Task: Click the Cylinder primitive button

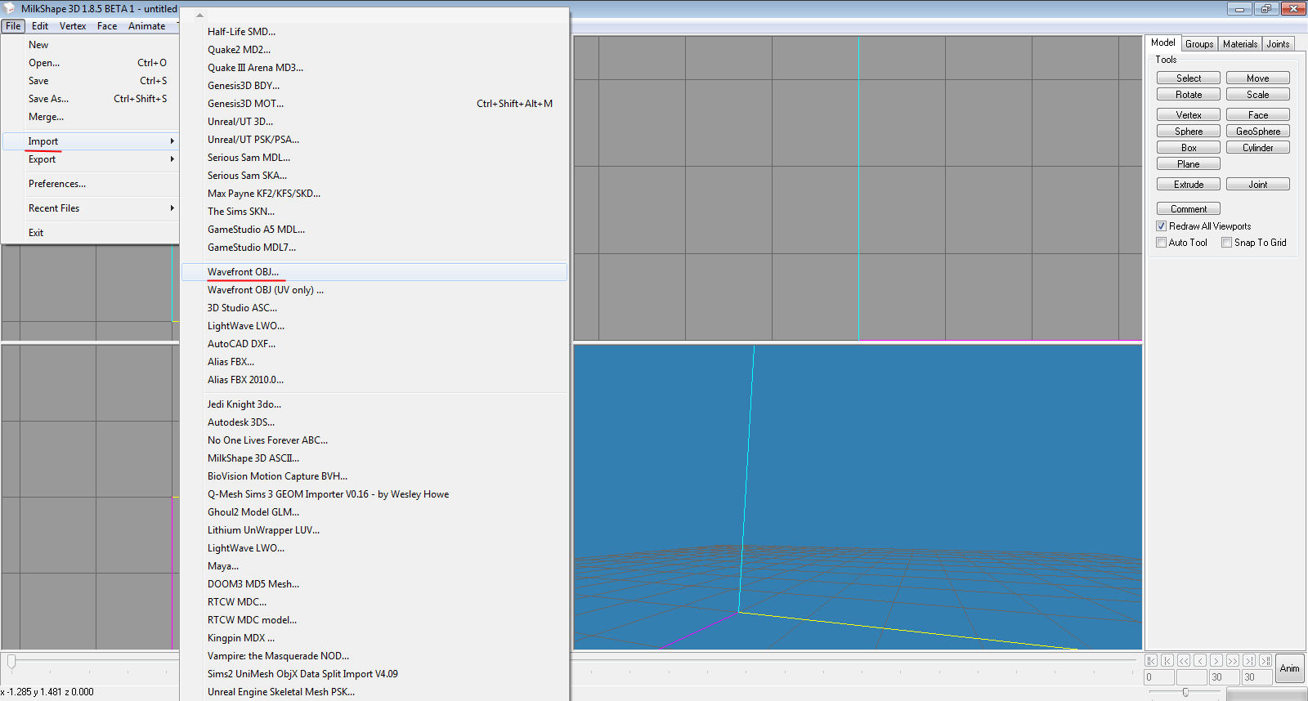Action: coord(1258,148)
